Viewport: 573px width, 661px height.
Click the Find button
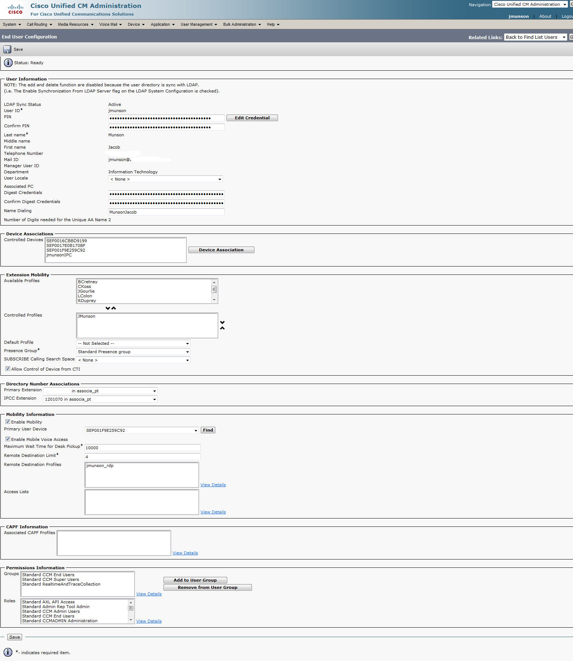208,430
